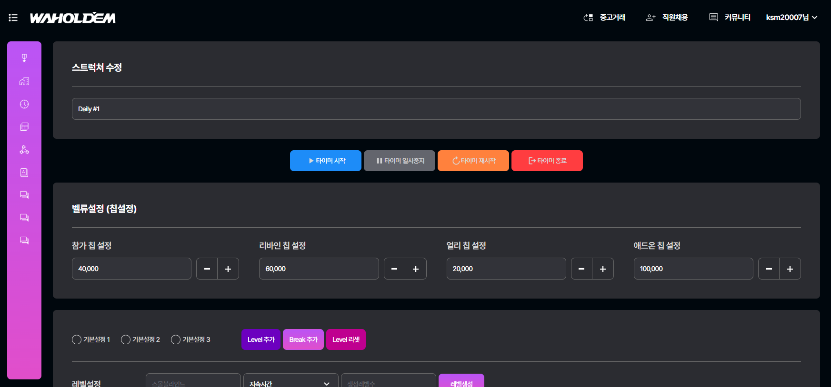Click the structure name field showing Daily #1
Viewport: 831px width, 387px height.
tap(436, 109)
